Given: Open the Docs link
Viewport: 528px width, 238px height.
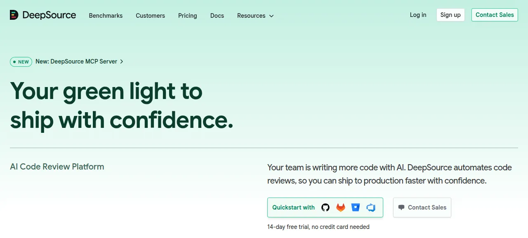Looking at the screenshot, I should pos(217,16).
